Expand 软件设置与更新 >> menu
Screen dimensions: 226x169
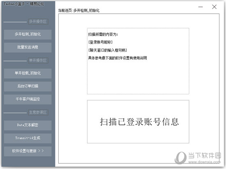[28, 151]
